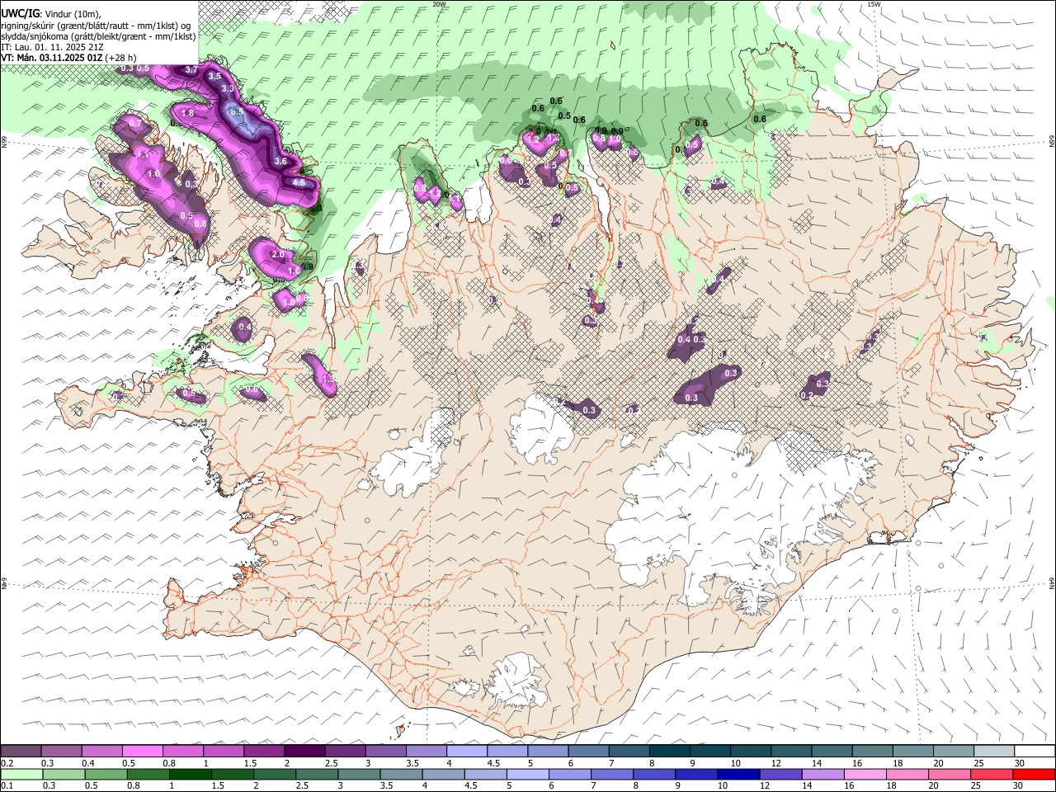Click the "IT: Lau. 01. 11. 2025 21Z" line
1056x792 pixels.
tap(52, 47)
